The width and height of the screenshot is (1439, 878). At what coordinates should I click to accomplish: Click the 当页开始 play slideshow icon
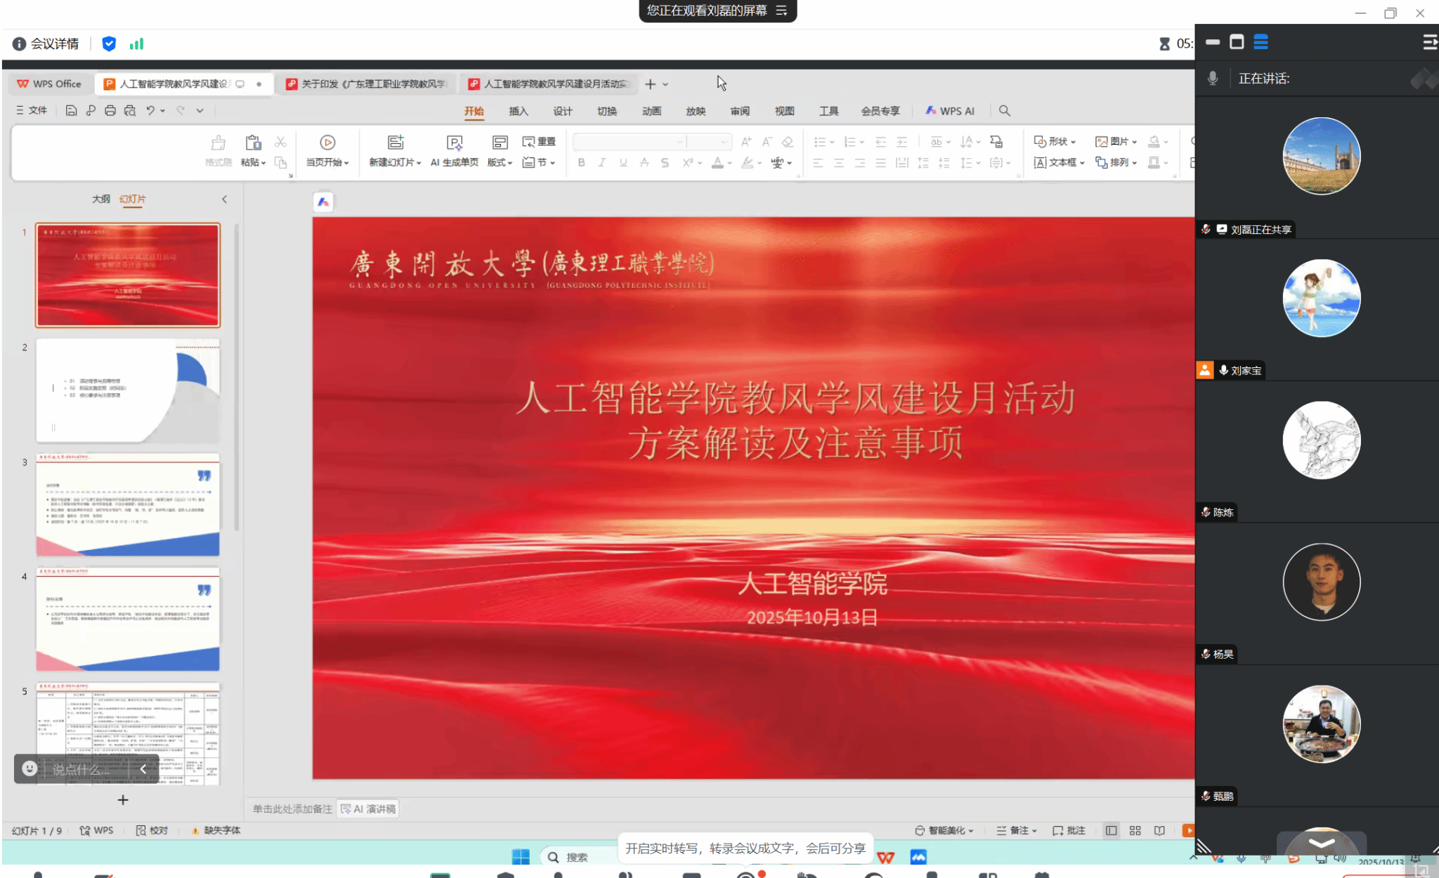(x=327, y=143)
